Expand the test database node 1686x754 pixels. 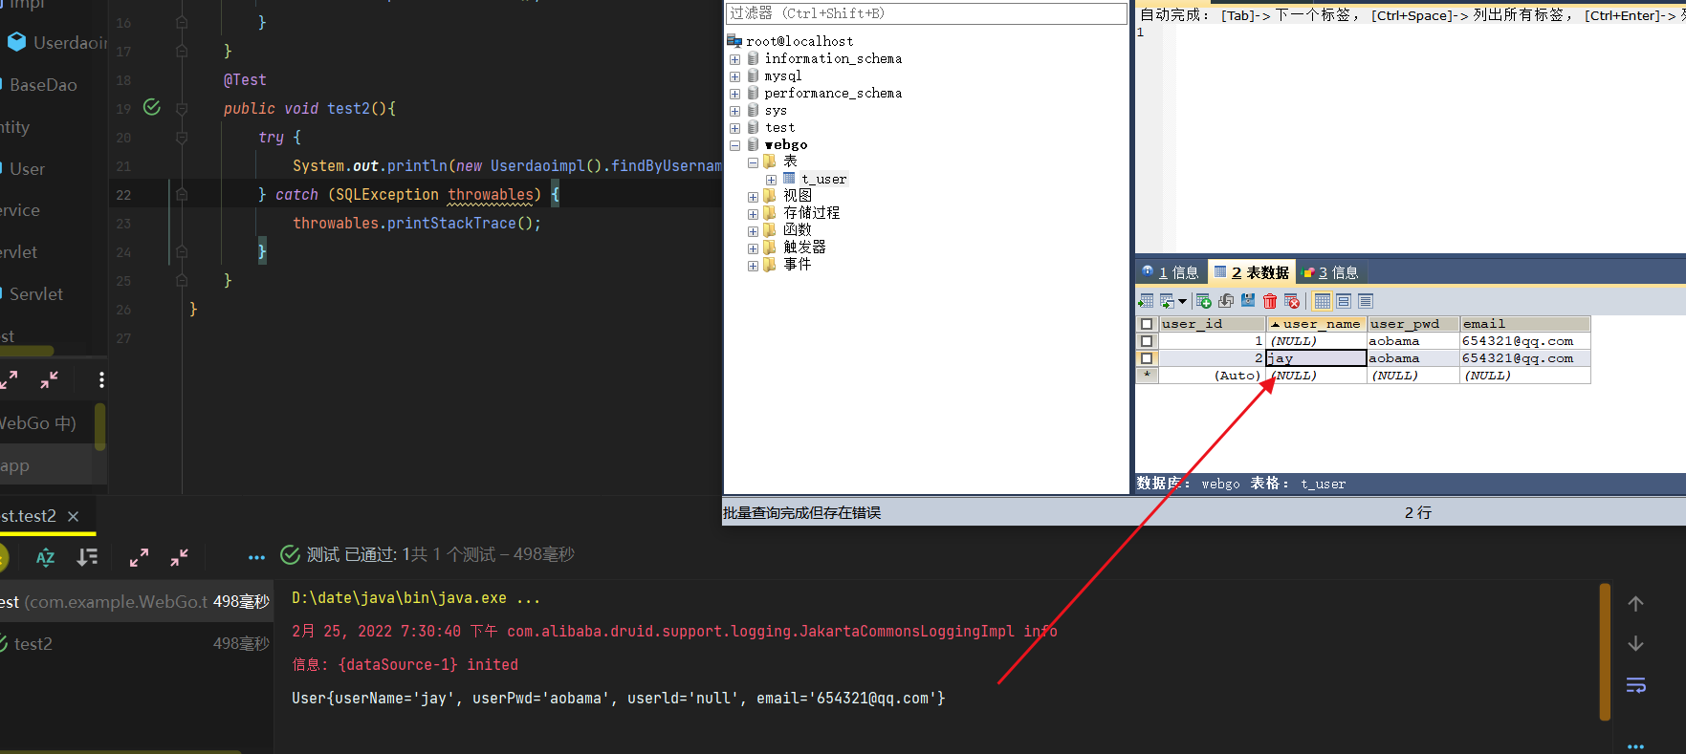[735, 128]
